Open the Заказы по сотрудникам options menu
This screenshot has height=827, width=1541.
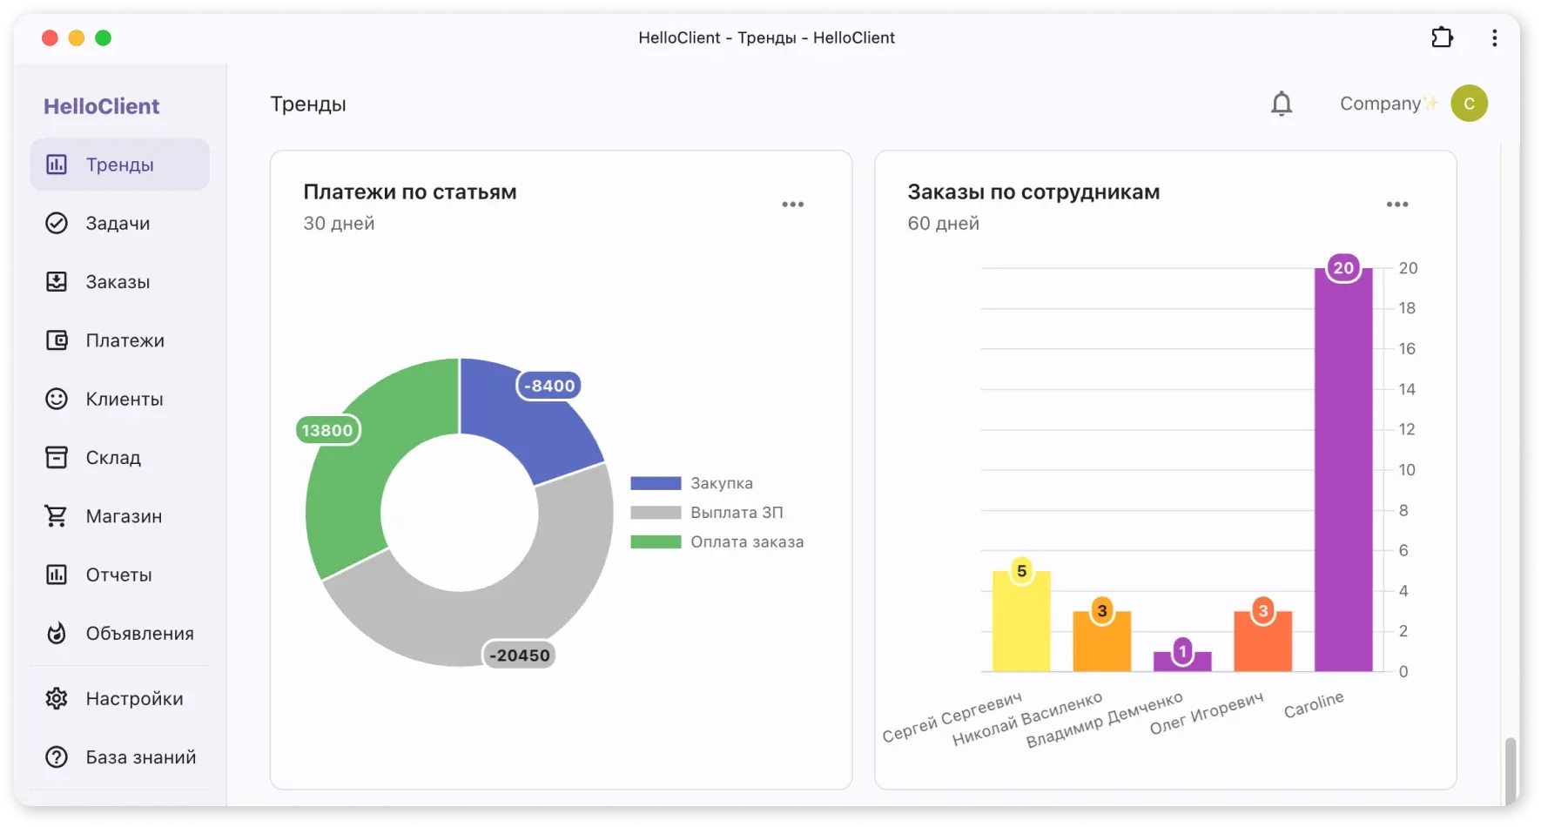click(x=1397, y=204)
